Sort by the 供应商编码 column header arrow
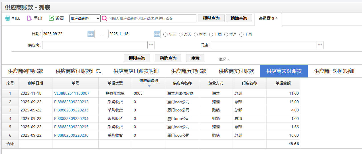Viewport: 362px width, 154px height. pos(149,86)
